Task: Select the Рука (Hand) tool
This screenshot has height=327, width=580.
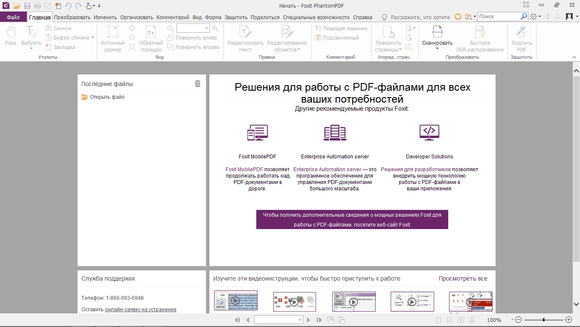Action: point(10,36)
